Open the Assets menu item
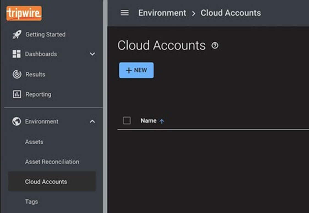The image size is (309, 213). [34, 142]
